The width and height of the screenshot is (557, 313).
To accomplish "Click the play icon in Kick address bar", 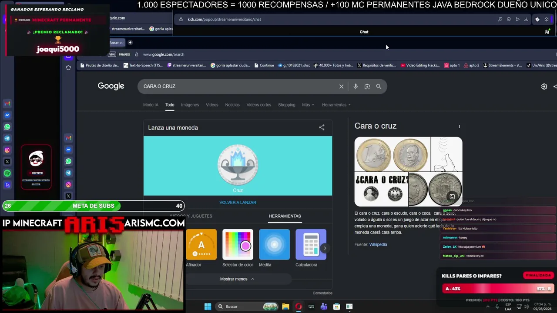I will click(517, 20).
